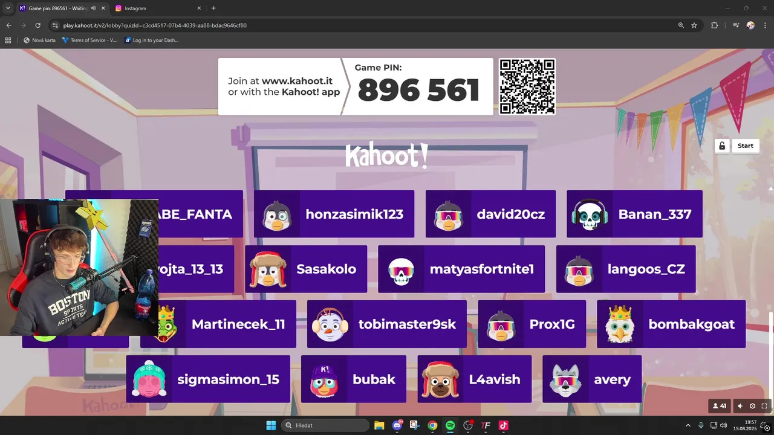Mute the Kahoot tab via speaker icon
This screenshot has width=774, height=435.
(93, 8)
